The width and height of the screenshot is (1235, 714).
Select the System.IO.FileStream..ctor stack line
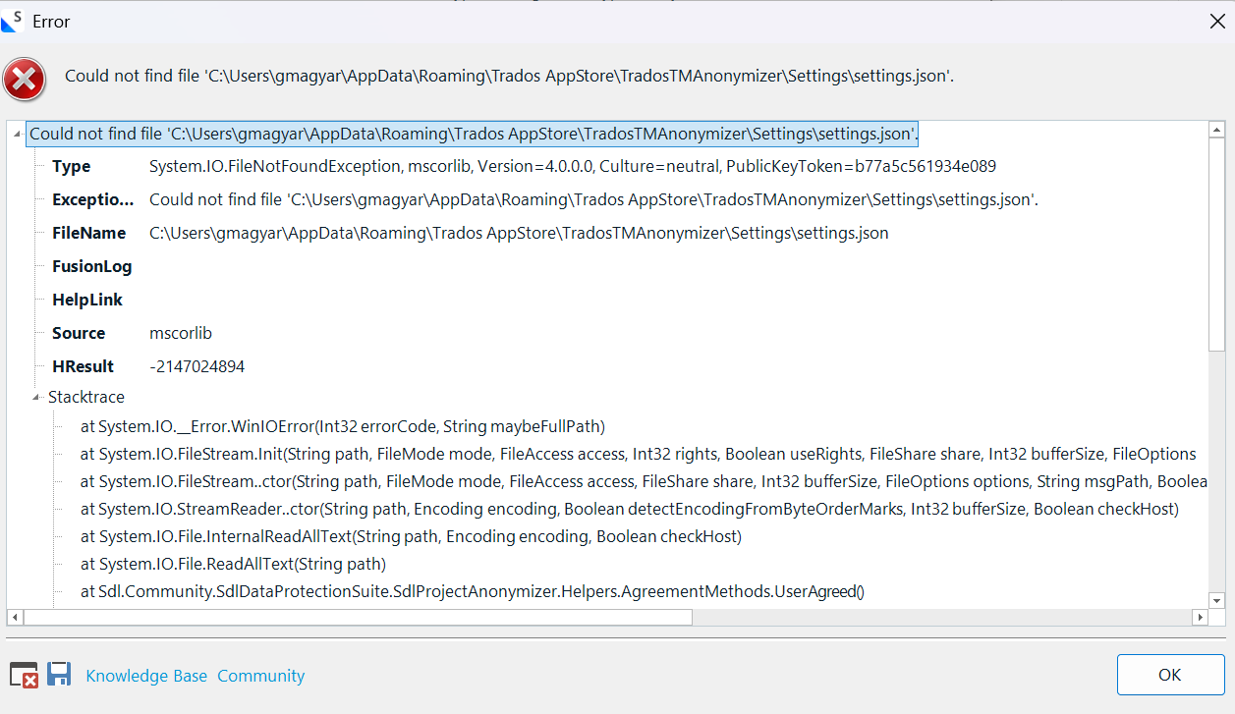point(645,481)
